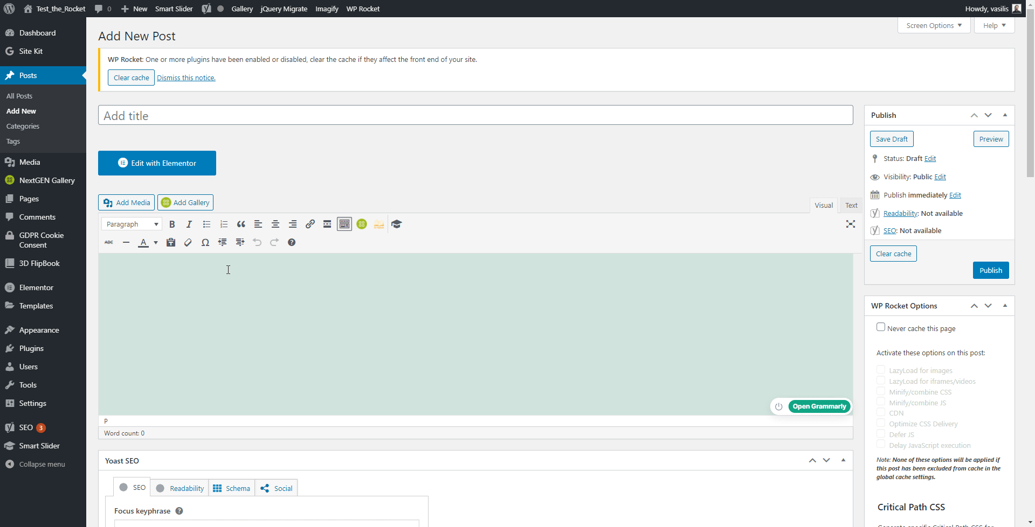The height and width of the screenshot is (527, 1035).
Task: Dismiss the WP Rocket notice
Action: pos(186,78)
